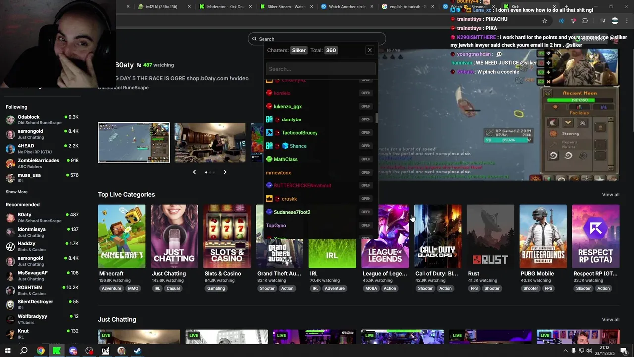The width and height of the screenshot is (634, 357).
Task: Open the Rust category card
Action: [x=490, y=237]
